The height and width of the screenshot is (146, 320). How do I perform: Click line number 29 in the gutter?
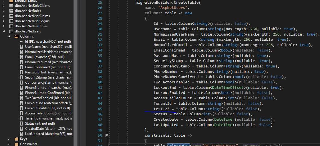pos(100,24)
